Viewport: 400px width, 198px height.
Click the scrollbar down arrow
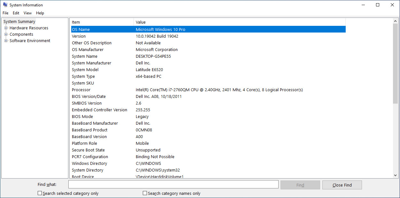(396, 175)
